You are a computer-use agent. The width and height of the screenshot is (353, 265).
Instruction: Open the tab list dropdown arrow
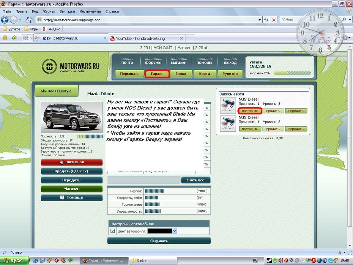[x=31, y=38]
